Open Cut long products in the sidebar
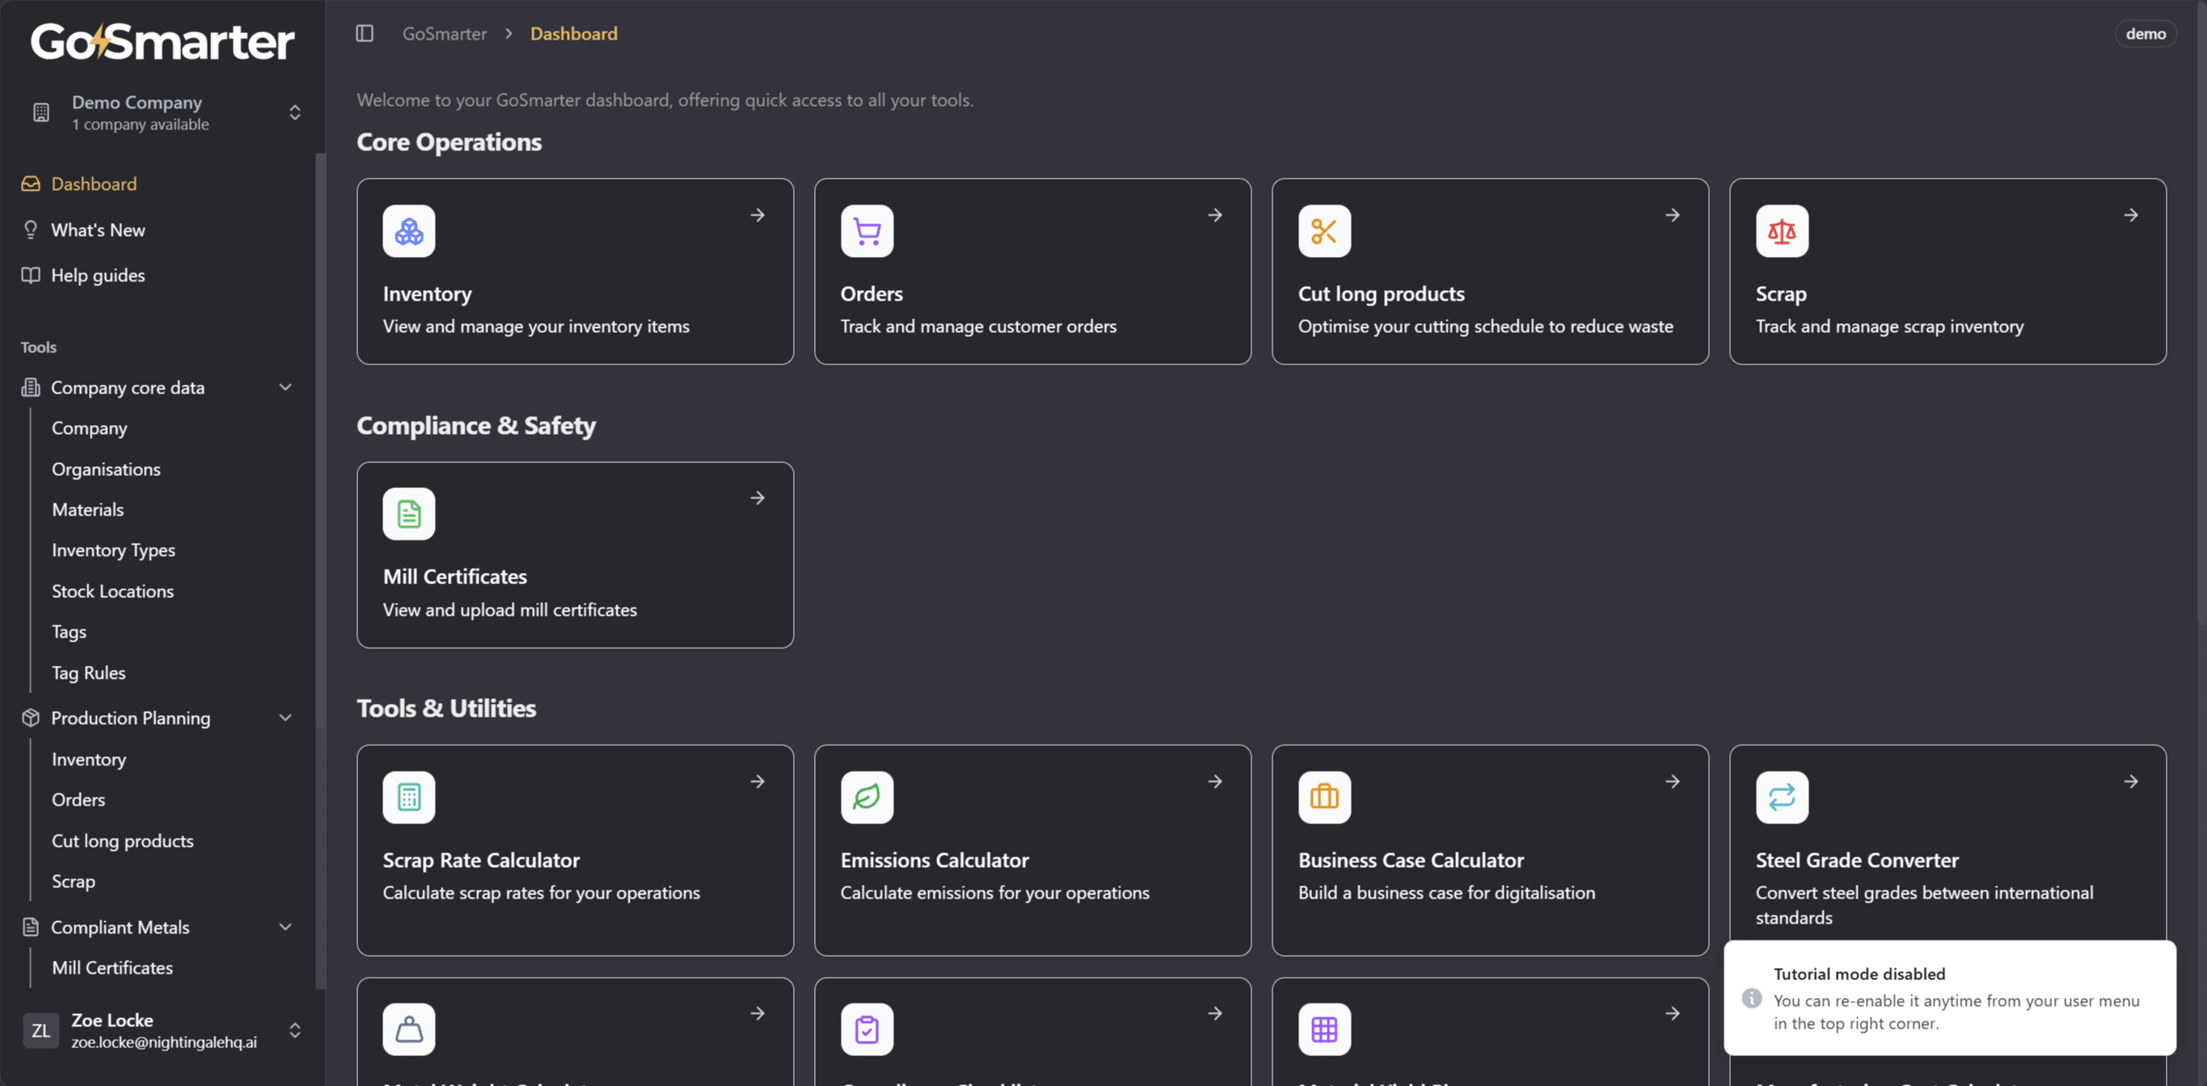 click(x=123, y=841)
